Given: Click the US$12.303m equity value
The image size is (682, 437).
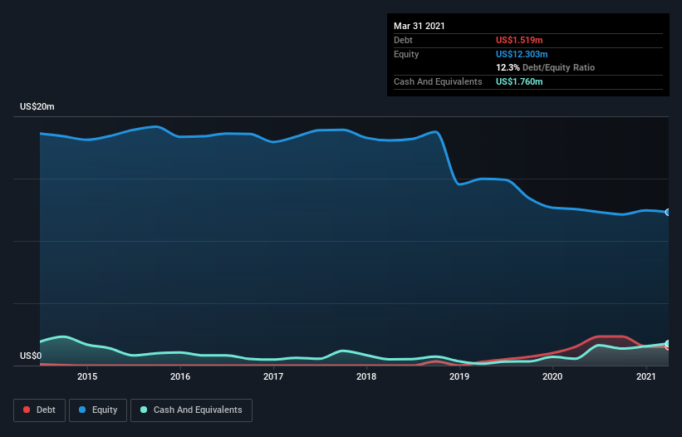Looking at the screenshot, I should [522, 54].
